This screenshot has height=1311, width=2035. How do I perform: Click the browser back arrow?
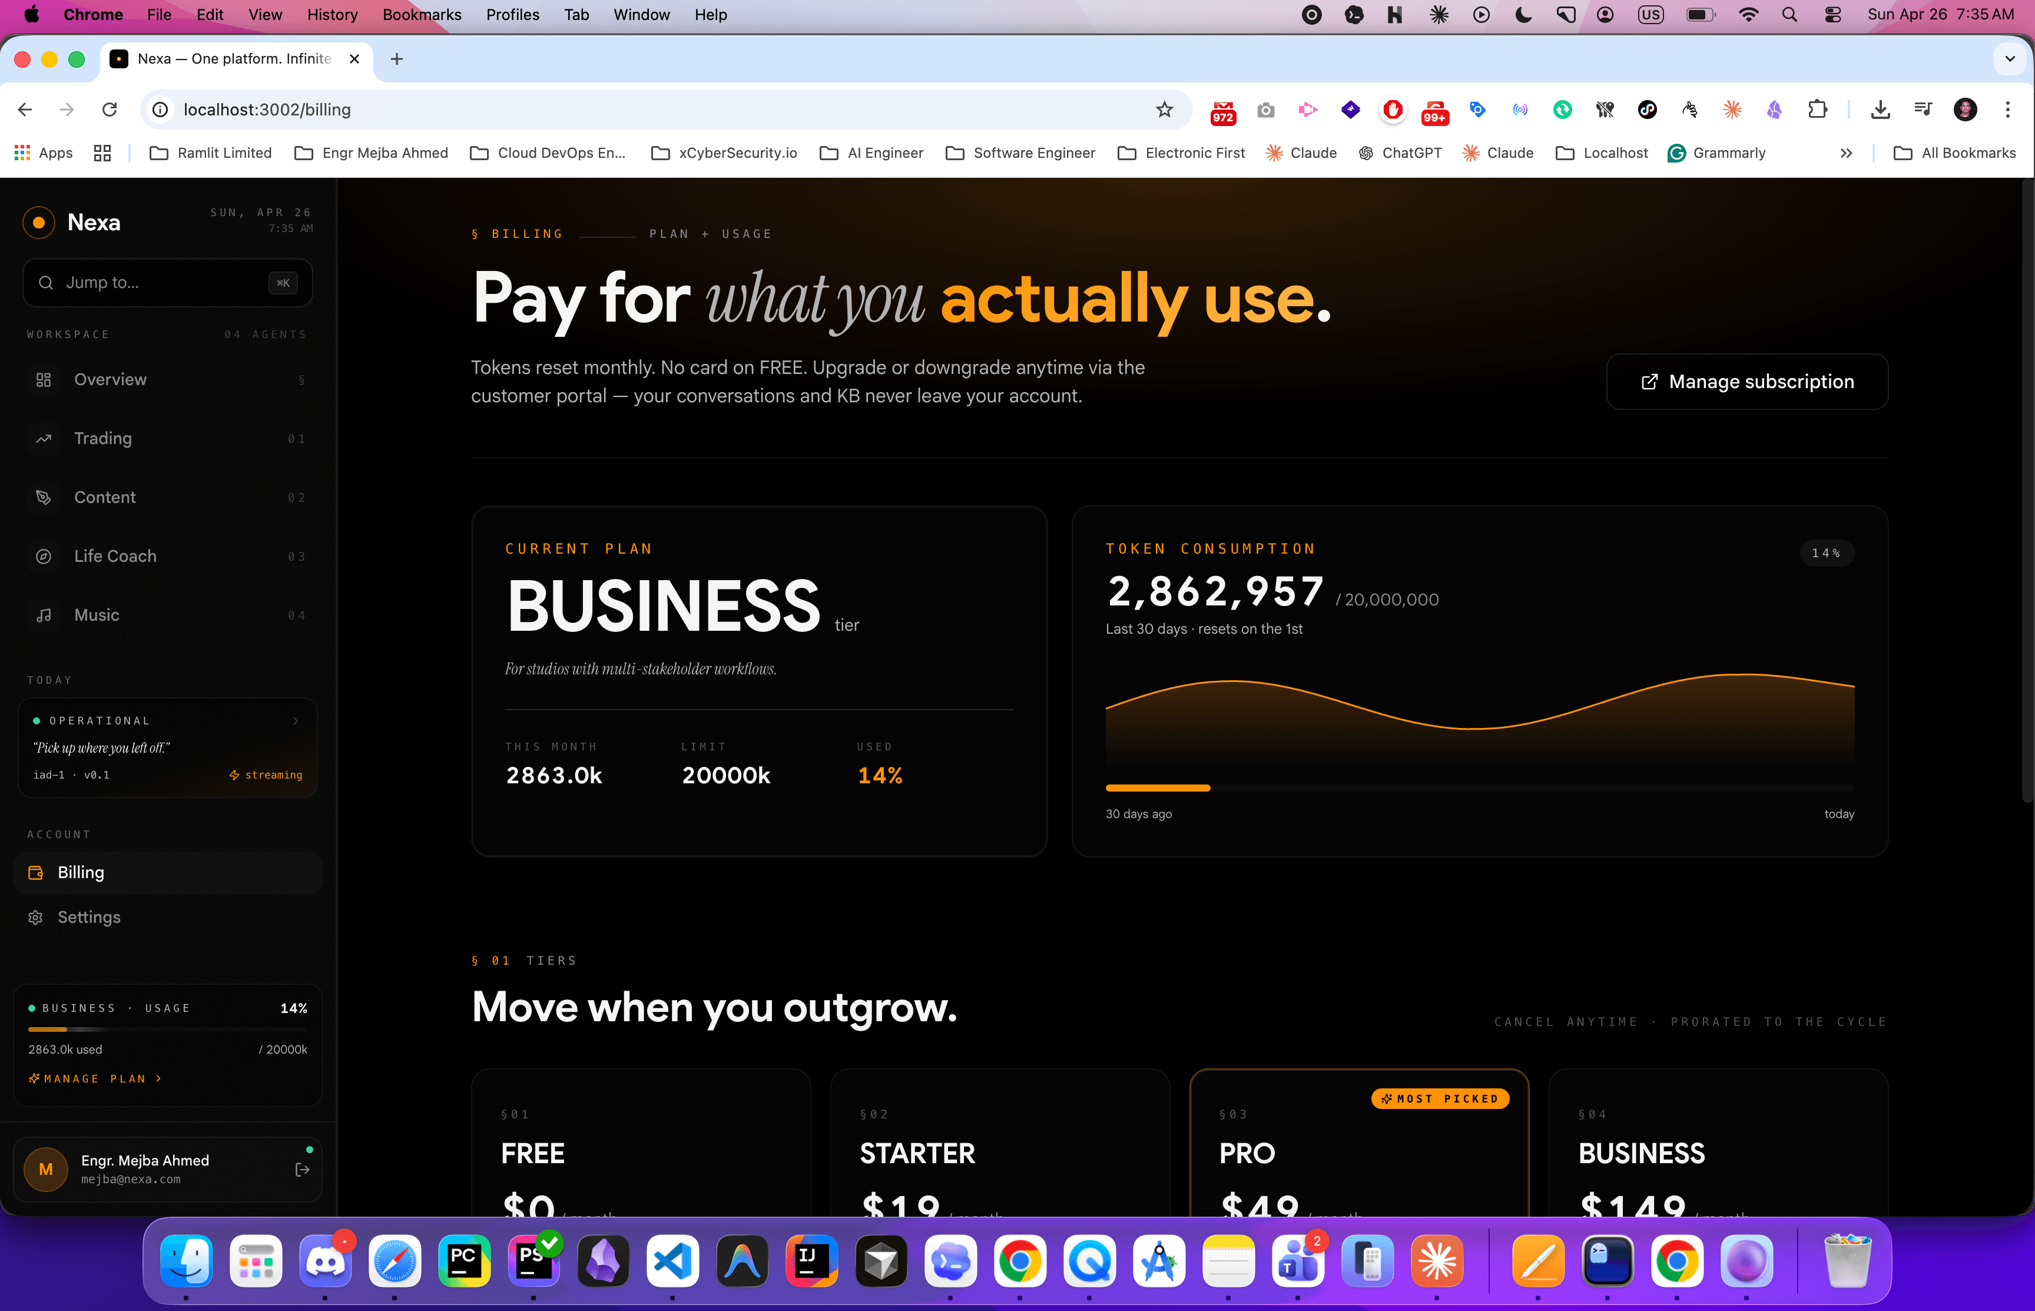(x=25, y=110)
